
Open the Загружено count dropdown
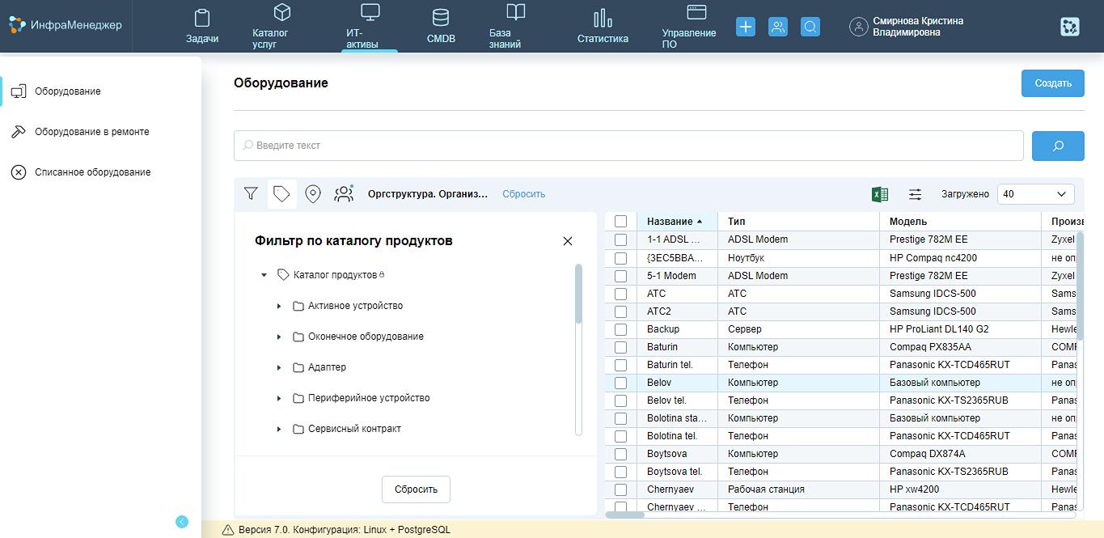click(x=1035, y=194)
